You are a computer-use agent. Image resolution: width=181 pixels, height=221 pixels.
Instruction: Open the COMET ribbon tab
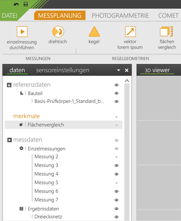(168, 16)
